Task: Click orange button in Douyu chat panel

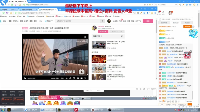Action: point(187,26)
